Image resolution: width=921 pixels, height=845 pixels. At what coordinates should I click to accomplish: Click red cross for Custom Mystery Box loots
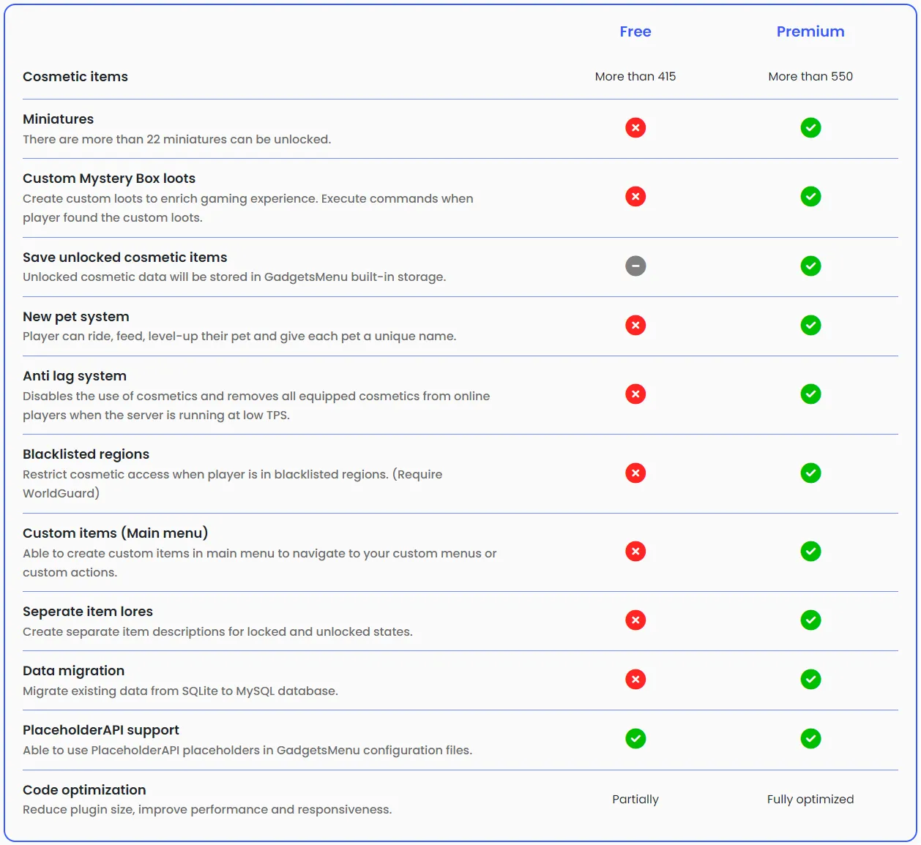coord(635,197)
